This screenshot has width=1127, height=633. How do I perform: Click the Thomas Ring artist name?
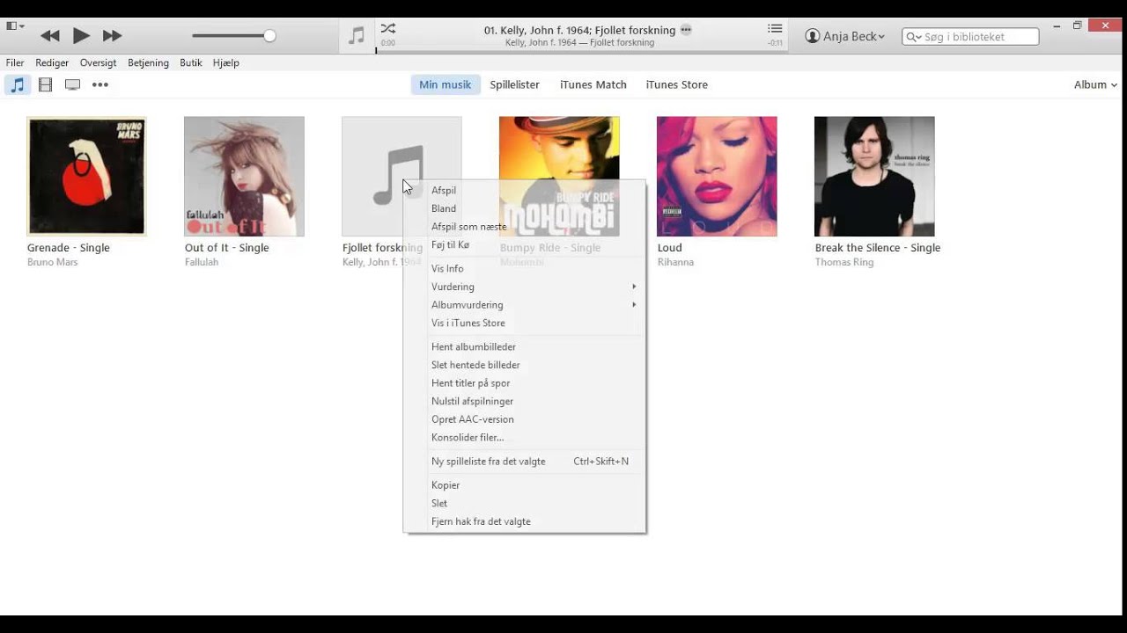tap(843, 263)
